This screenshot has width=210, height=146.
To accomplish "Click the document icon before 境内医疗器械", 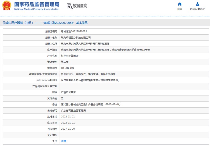I will point(4,23).
